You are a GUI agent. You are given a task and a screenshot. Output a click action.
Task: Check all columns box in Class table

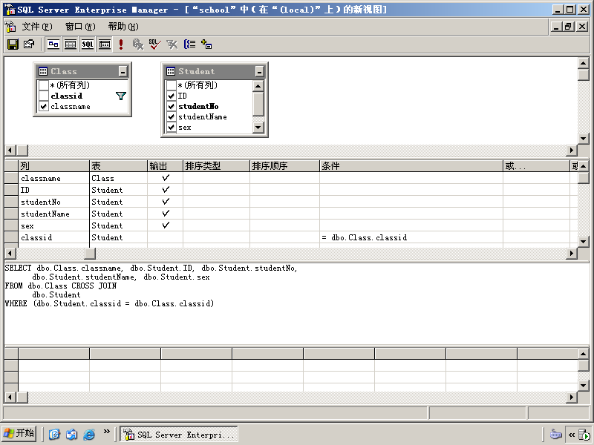(x=44, y=85)
